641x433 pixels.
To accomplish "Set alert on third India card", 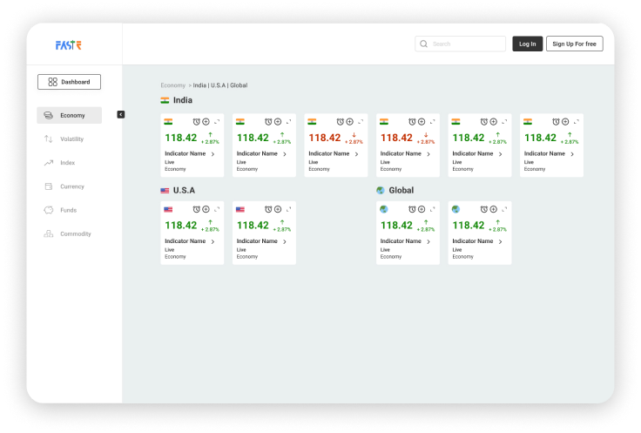I will (x=341, y=122).
